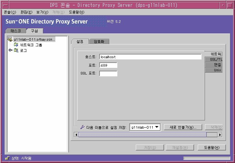The width and height of the screenshot is (235, 163).
Task: Click the server icon beside g11nlab-011.sfbay.sun
Action: 10,39
